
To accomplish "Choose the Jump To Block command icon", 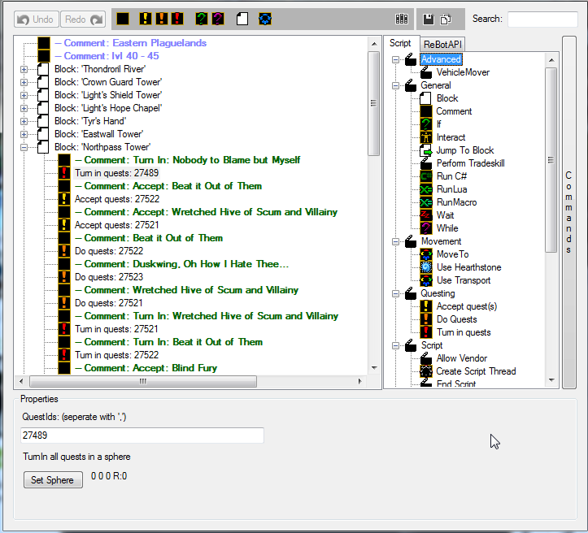I will pyautogui.click(x=426, y=150).
